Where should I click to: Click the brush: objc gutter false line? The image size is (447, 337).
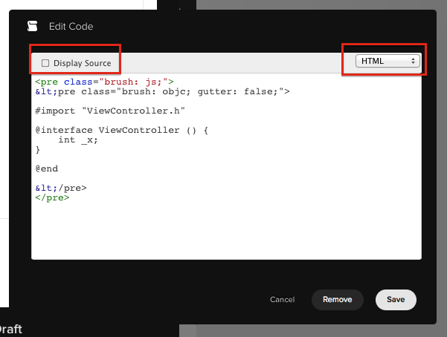pyautogui.click(x=162, y=91)
